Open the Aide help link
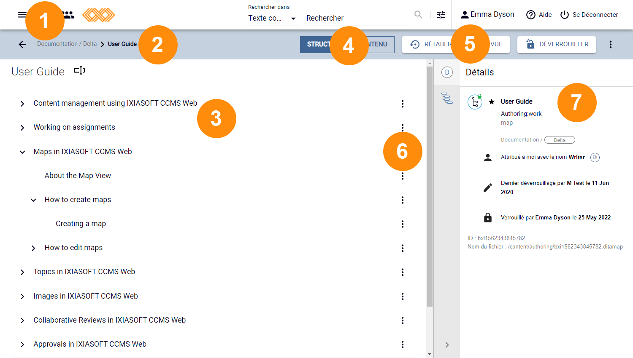The height and width of the screenshot is (358, 633). pyautogui.click(x=539, y=15)
